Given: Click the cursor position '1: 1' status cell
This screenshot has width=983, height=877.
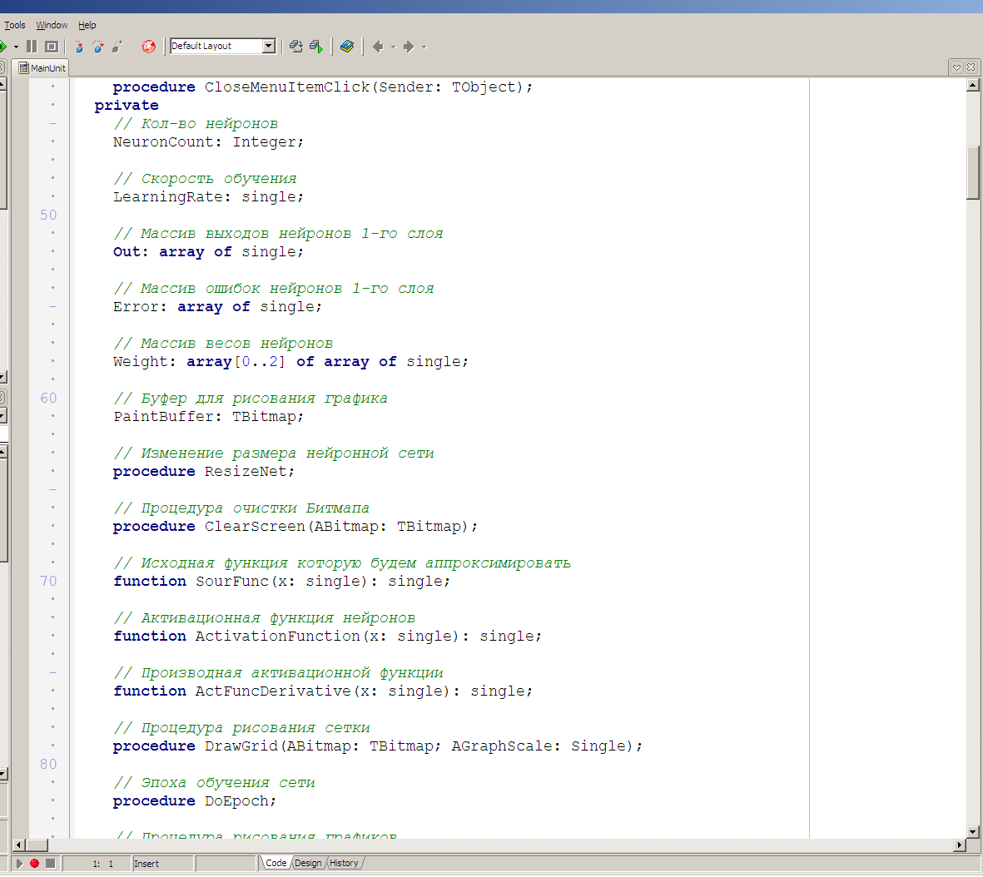Looking at the screenshot, I should pyautogui.click(x=97, y=863).
